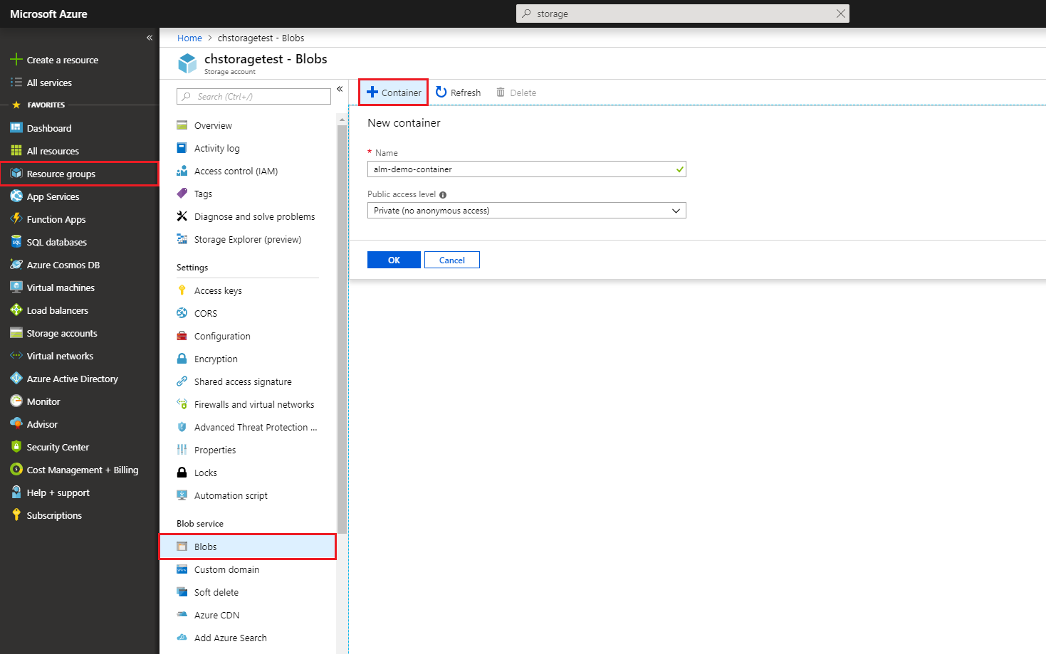1046x654 pixels.
Task: Click the container Name input field
Action: point(520,169)
